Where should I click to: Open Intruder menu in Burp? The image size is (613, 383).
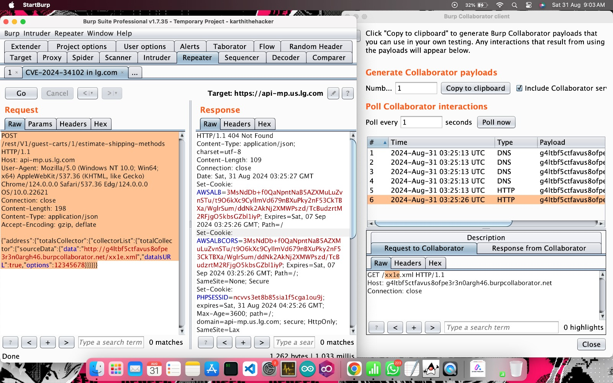point(37,33)
